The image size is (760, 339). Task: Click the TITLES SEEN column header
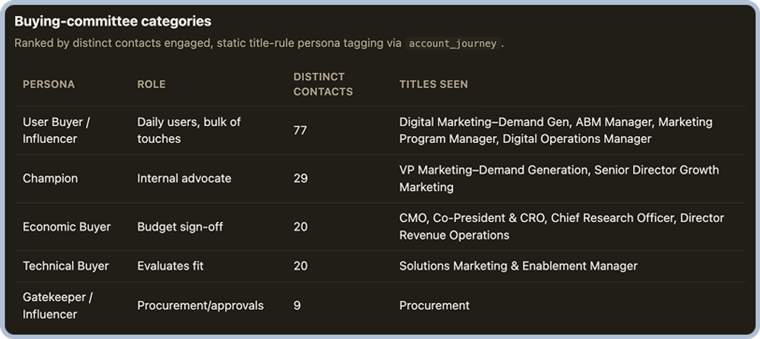tap(434, 84)
